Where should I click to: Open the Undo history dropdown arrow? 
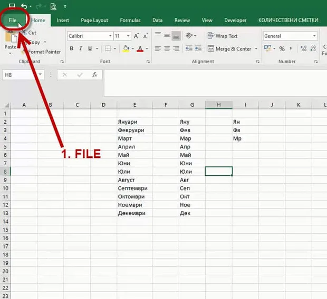pos(31,6)
